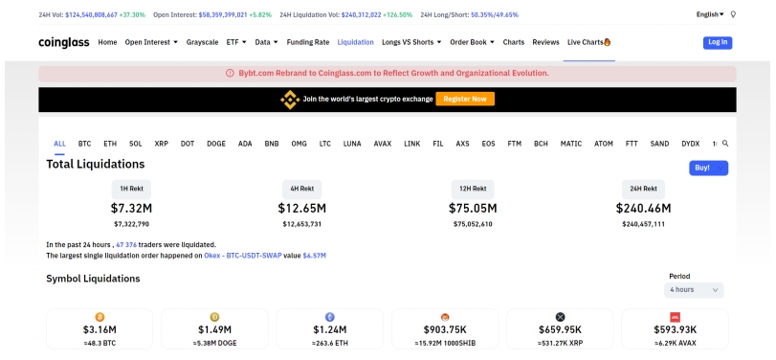Click the Log In button
The width and height of the screenshot is (776, 360).
718,42
